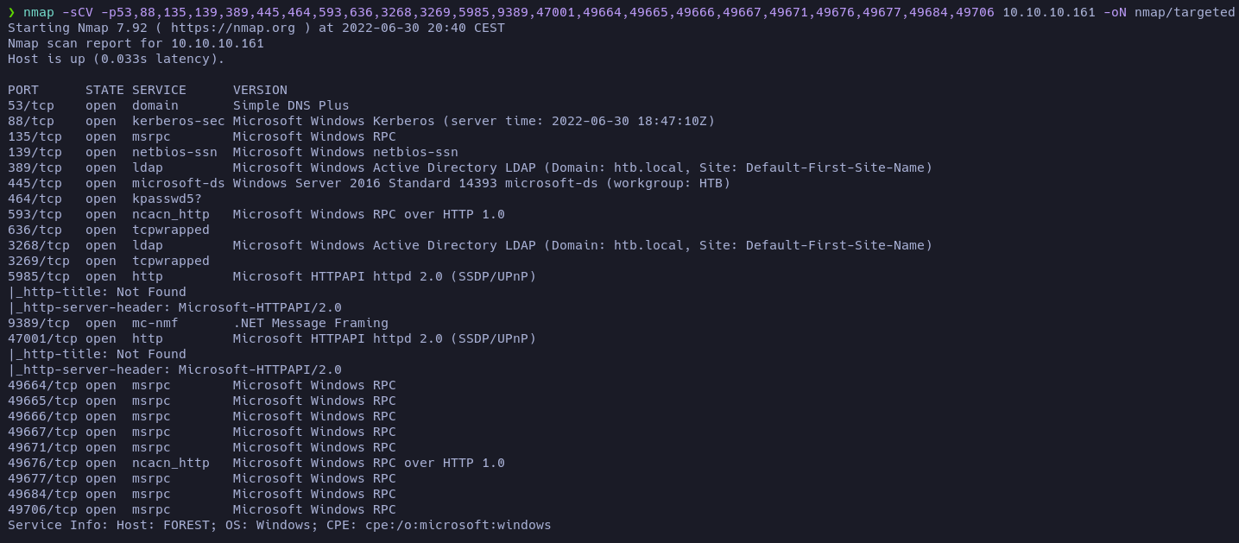Click the green prompt arrow symbol
Viewport: 1239px width, 543px height.
pos(11,12)
